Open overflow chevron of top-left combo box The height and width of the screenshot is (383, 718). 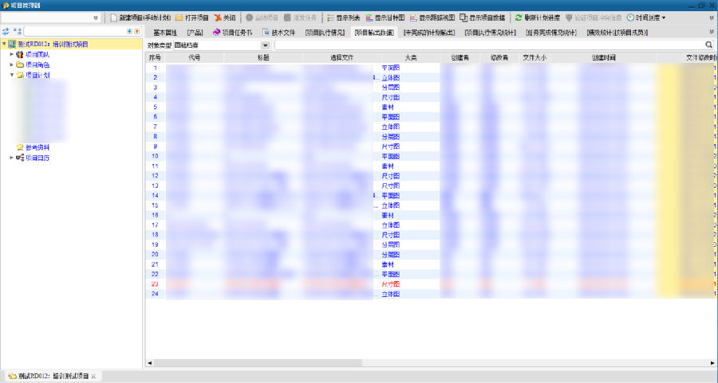pyautogui.click(x=95, y=18)
